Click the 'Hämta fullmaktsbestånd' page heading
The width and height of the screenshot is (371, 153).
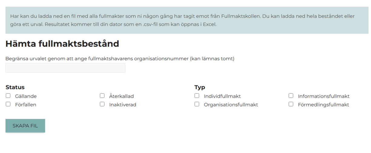tap(62, 44)
